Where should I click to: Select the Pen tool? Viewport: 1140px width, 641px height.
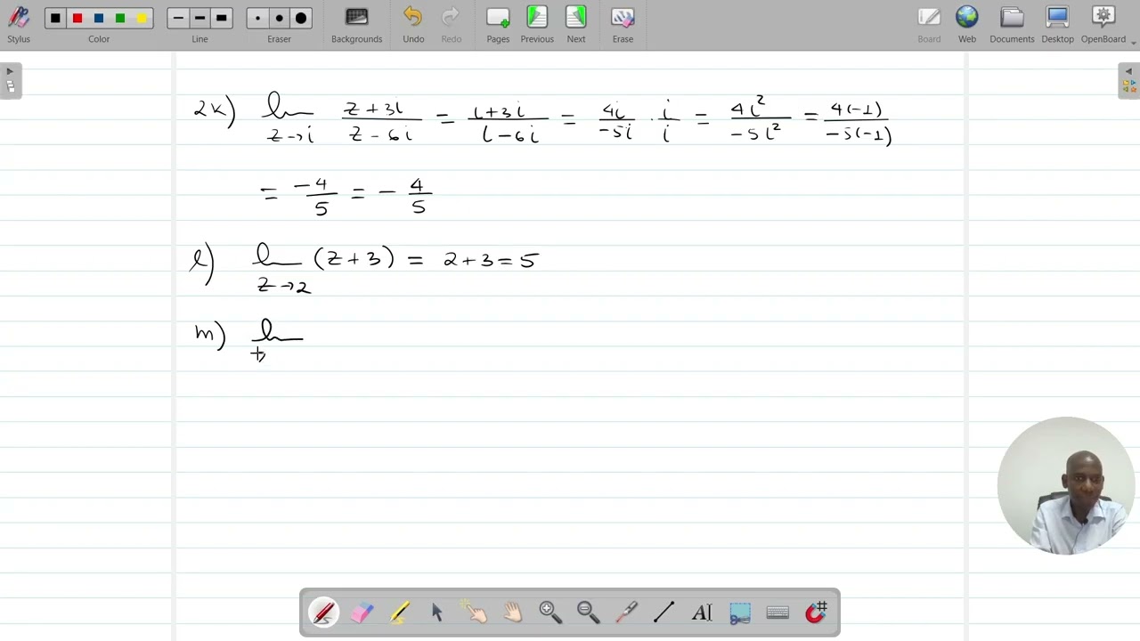click(x=323, y=613)
